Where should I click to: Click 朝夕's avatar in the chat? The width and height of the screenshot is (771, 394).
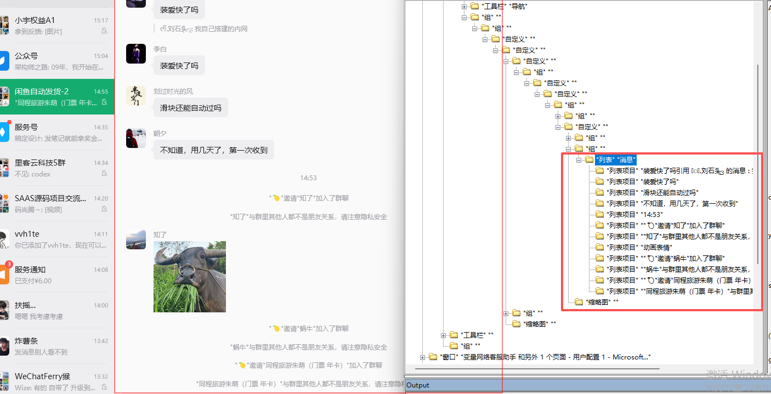click(136, 138)
